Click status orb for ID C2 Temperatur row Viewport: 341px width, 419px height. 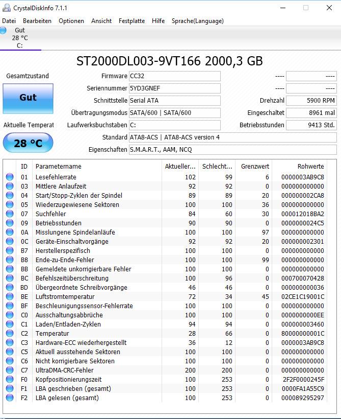pos(10,333)
